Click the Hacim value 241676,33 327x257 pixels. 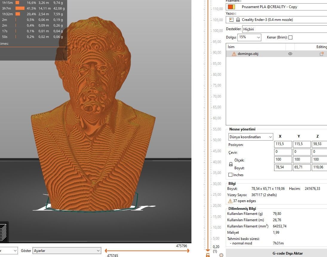coord(312,189)
